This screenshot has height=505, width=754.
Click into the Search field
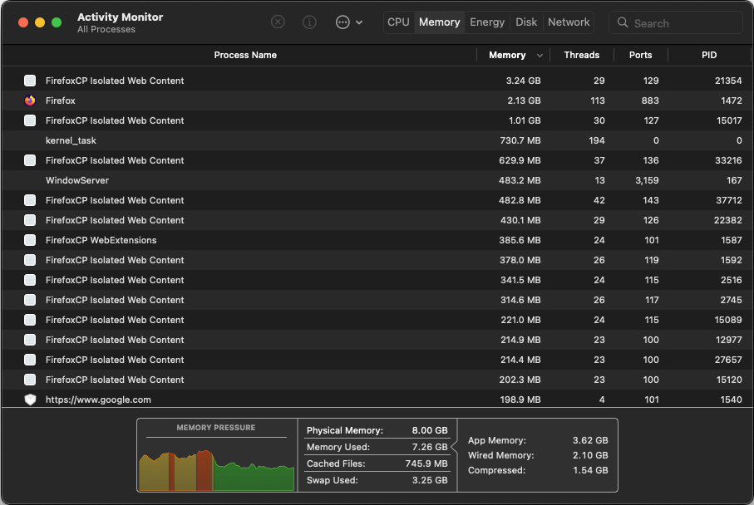[x=676, y=22]
